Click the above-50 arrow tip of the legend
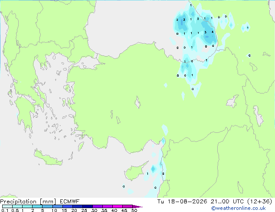This screenshot has height=212, width=275. click(x=137, y=207)
